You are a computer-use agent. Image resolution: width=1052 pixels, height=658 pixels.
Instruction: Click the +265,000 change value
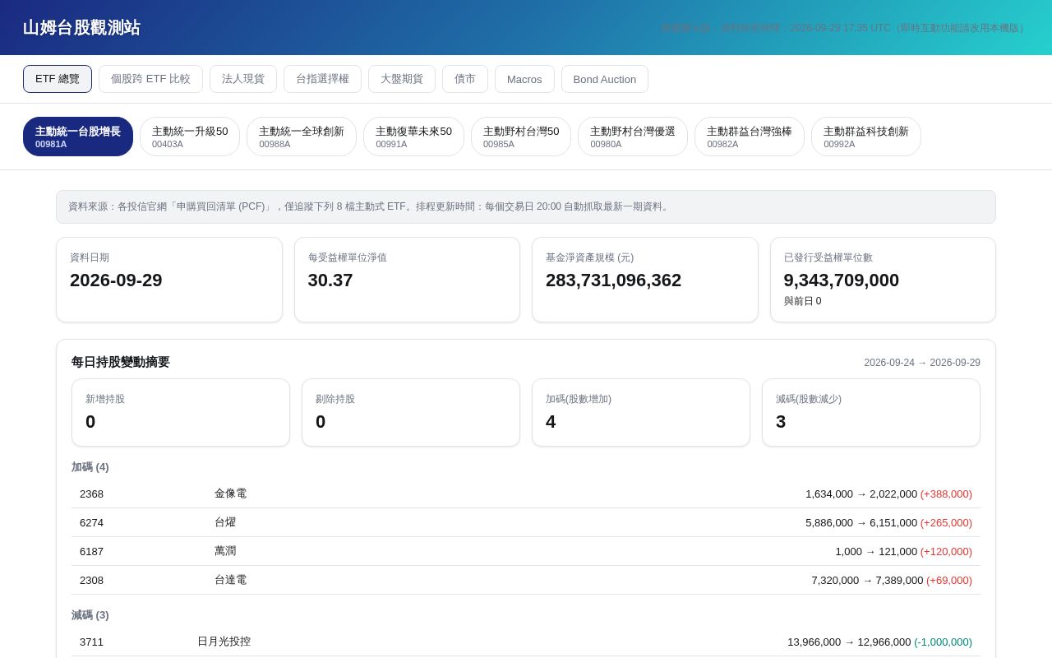pyautogui.click(x=946, y=522)
